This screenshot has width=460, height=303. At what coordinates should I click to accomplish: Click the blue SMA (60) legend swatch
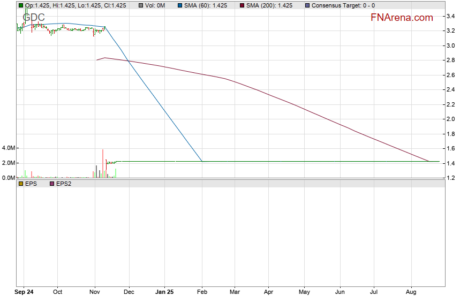pyautogui.click(x=179, y=6)
